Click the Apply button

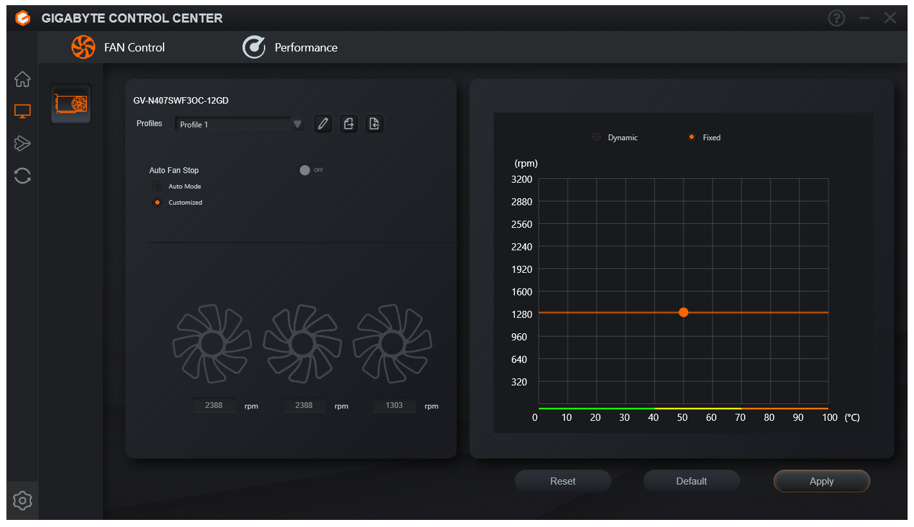821,481
